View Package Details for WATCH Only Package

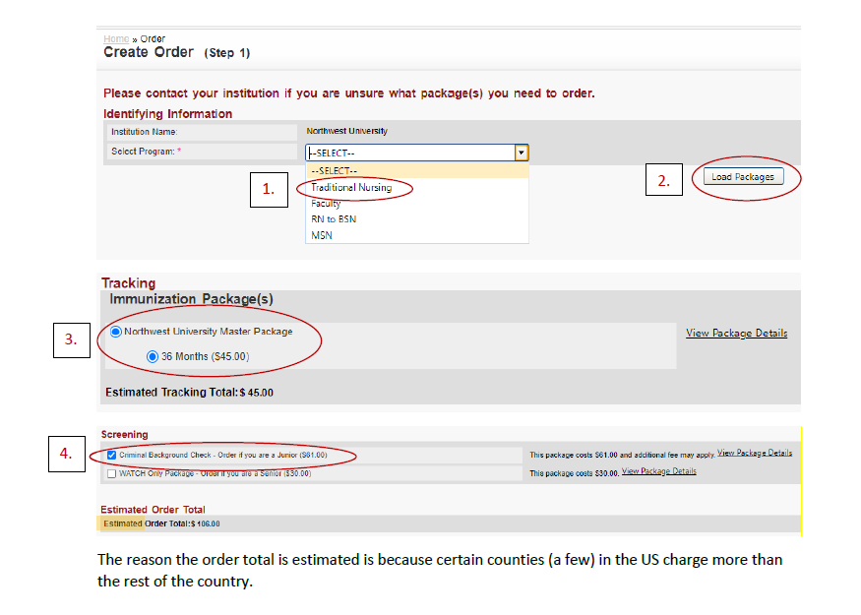658,471
